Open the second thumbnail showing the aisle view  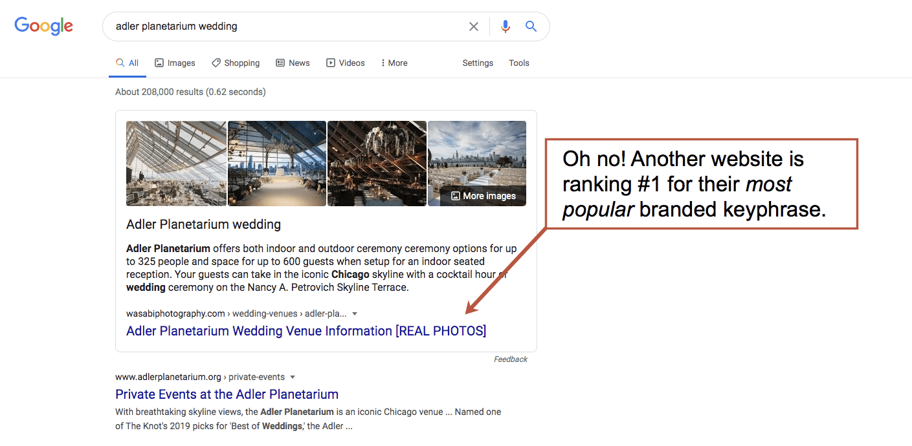click(x=277, y=164)
